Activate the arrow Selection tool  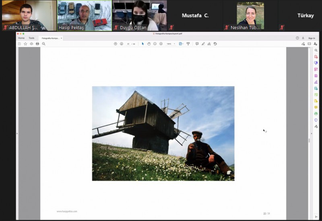click(143, 44)
